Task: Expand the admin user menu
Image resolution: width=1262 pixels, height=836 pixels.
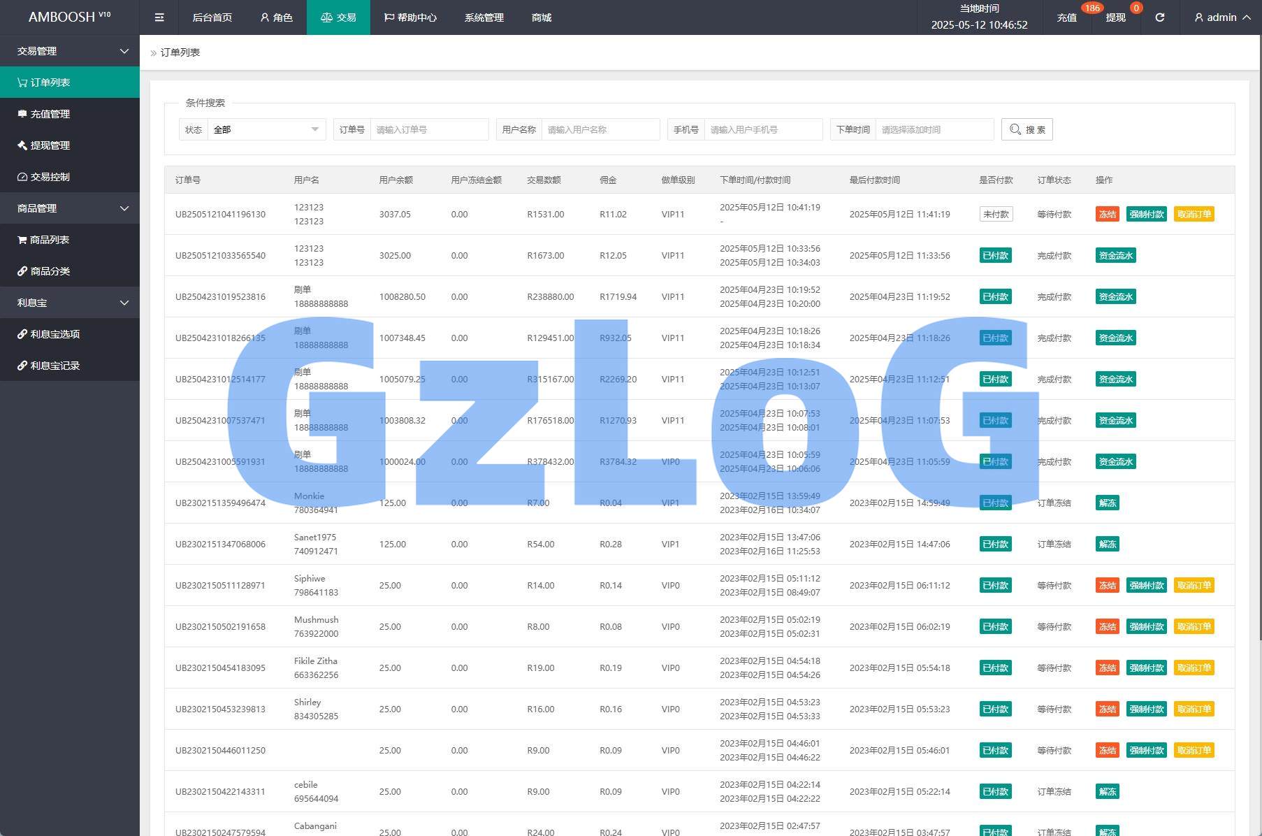Action: (1222, 17)
